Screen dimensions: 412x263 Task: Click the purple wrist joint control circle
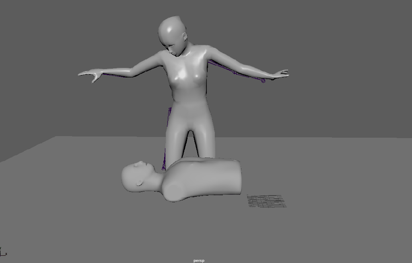263,81
